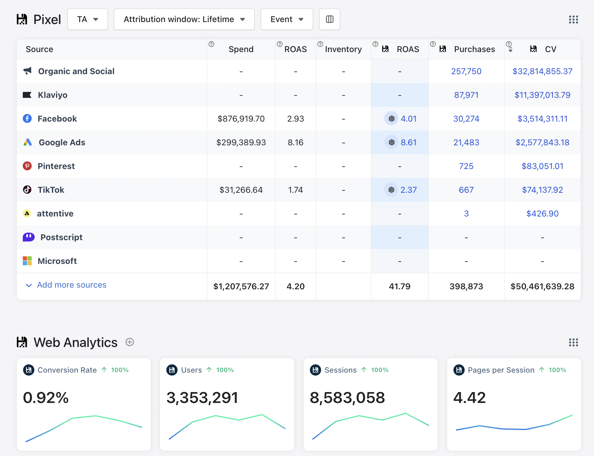Open Google Ads purchases 21,483
The image size is (594, 456).
point(466,142)
